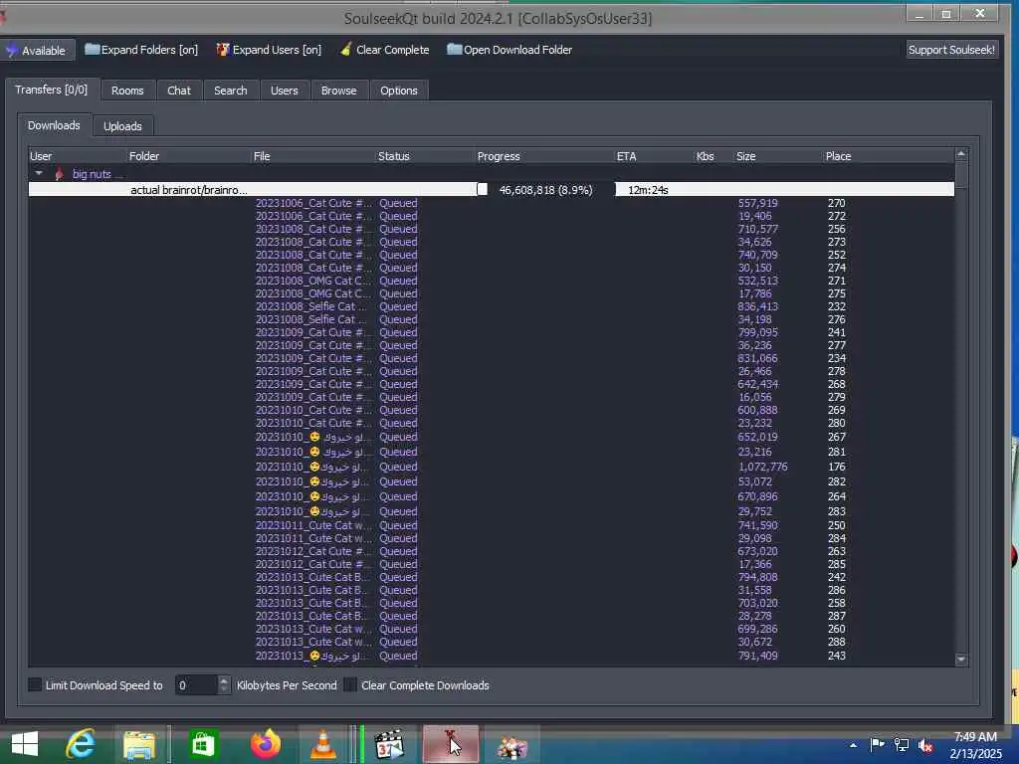Collapse the big nuts user row
The image size is (1019, 764).
point(39,174)
